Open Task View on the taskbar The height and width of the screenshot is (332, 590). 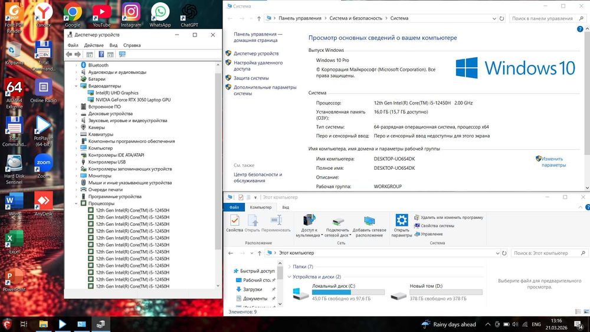(x=24, y=324)
